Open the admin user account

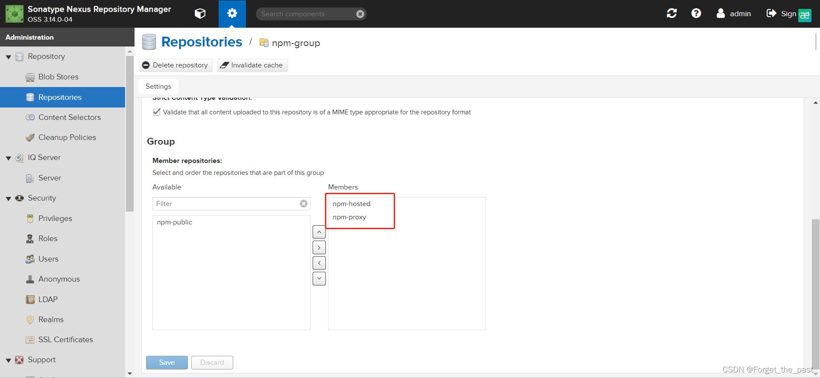(x=734, y=14)
